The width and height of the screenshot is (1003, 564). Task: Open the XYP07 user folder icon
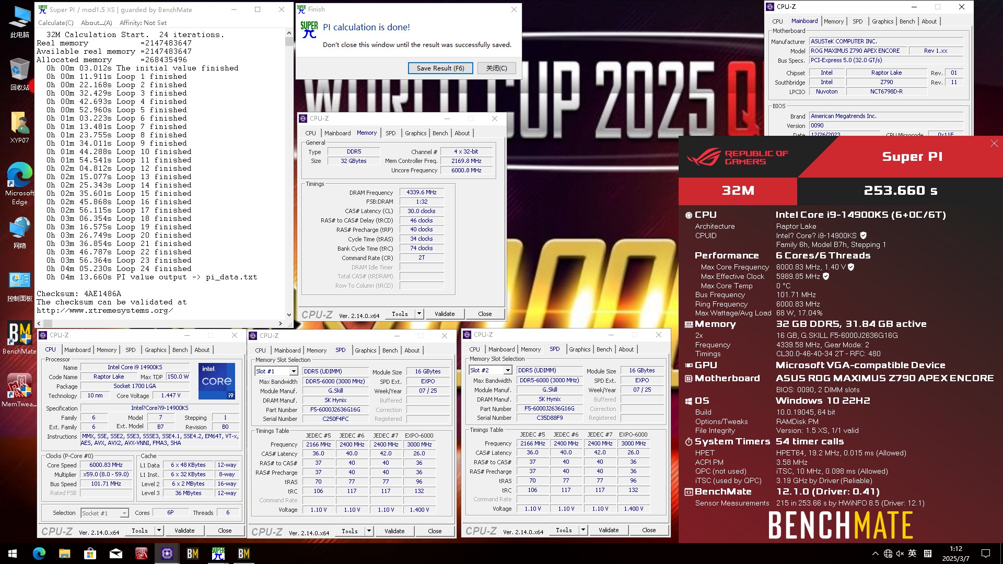coord(19,127)
